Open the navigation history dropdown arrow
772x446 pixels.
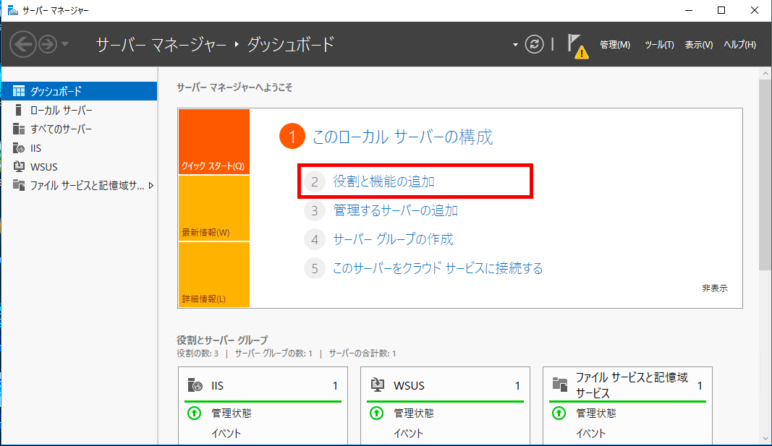click(x=65, y=45)
